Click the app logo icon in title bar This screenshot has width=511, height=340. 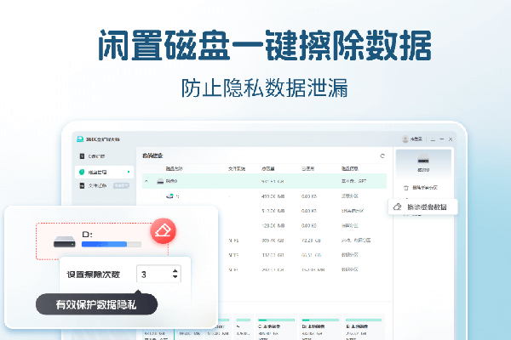(x=80, y=139)
